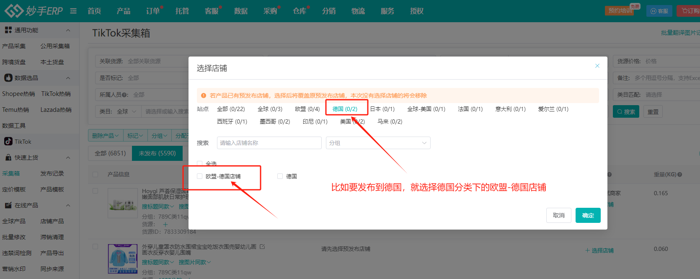Open the 分组 dropdown in the dialog
This screenshot has width=700, height=279.
(378, 143)
